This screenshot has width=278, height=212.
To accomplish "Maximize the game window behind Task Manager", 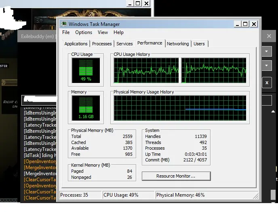I will (x=138, y=4).
